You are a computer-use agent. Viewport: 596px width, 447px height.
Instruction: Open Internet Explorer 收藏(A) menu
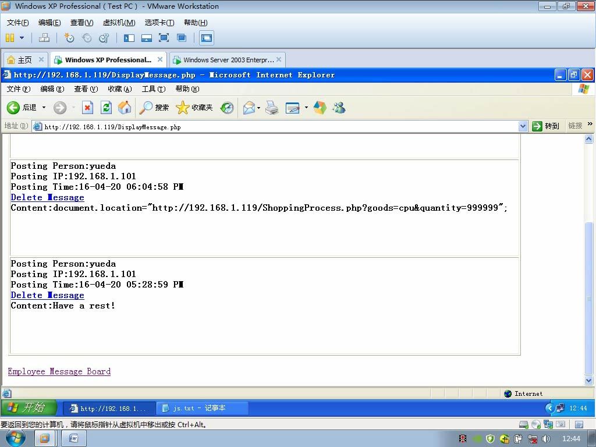click(x=120, y=89)
